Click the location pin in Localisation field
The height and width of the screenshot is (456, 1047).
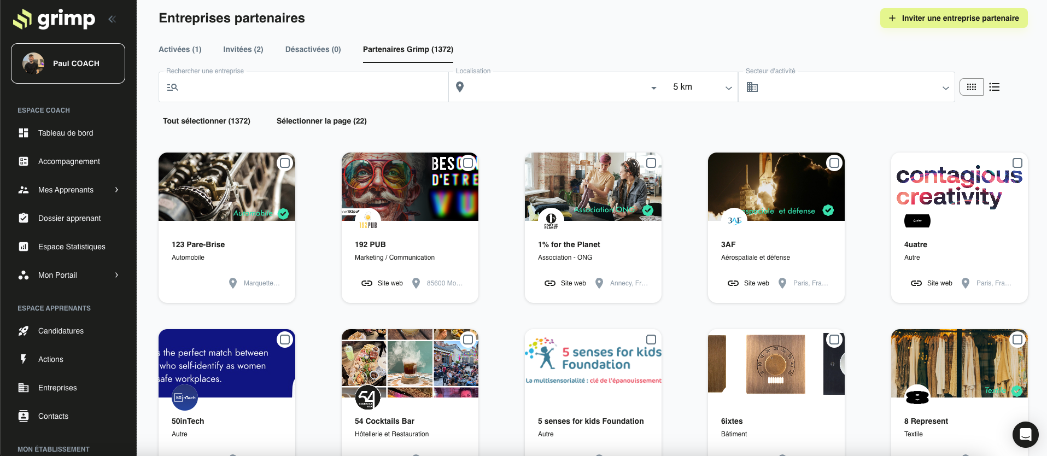pyautogui.click(x=460, y=87)
